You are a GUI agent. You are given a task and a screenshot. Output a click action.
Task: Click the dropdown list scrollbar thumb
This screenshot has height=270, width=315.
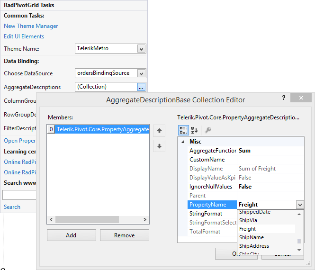click(299, 241)
